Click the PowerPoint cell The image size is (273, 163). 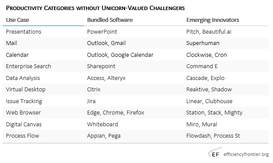[x=102, y=32]
